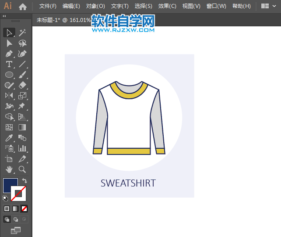Switch to the 未标题-1 document tab
The image size is (281, 237).
pos(63,20)
